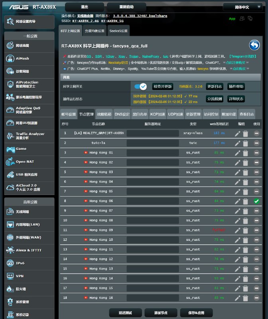This screenshot has height=319, width=268.
Task: Open IPv6 settings in sidebar
Action: 29,263
